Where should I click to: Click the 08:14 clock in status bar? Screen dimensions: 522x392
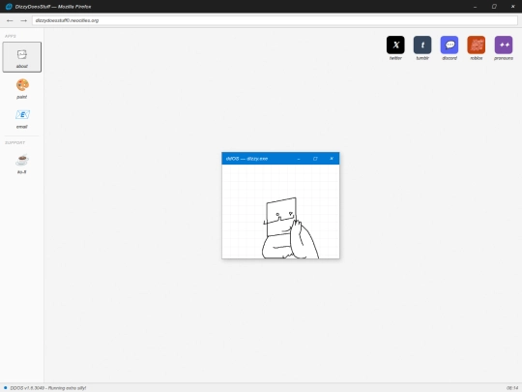pos(512,388)
